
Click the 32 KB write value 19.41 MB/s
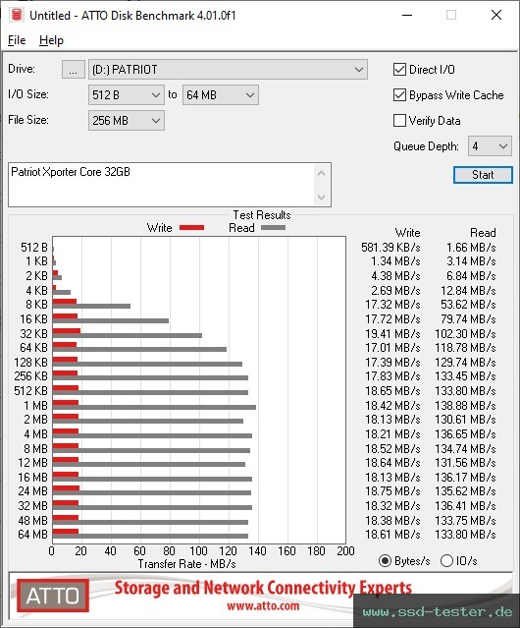pyautogui.click(x=392, y=333)
